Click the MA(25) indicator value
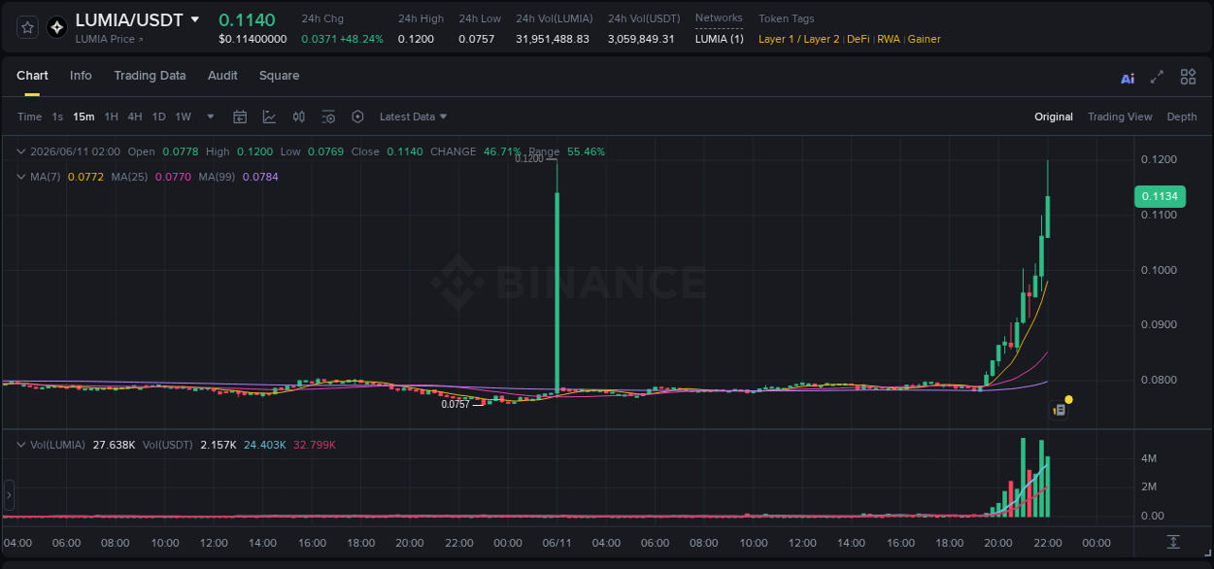The image size is (1214, 569). pos(173,177)
